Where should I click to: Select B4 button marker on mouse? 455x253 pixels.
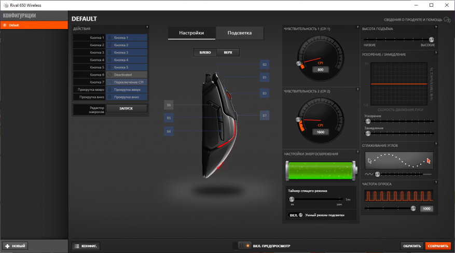pos(169,131)
